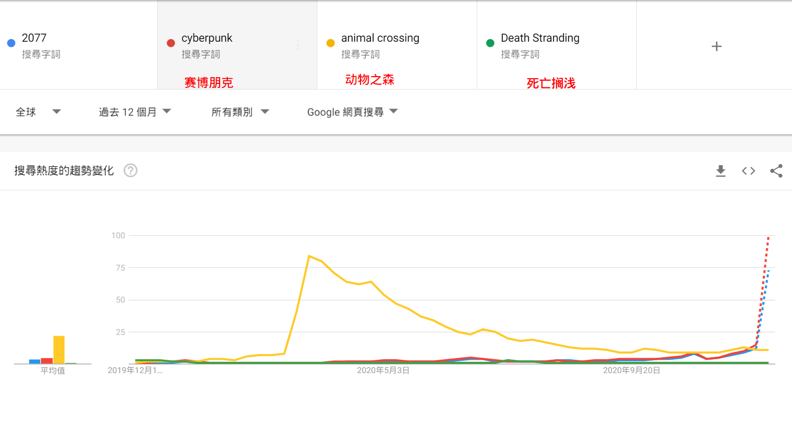Select the 2077 search term
Viewport: 792px width, 422px height.
tap(34, 38)
